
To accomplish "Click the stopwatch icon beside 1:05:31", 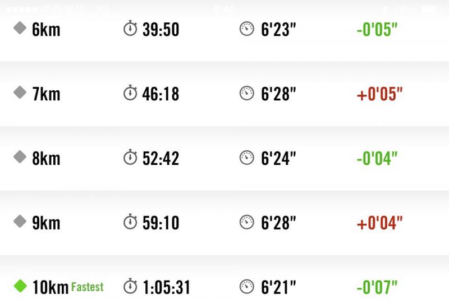I will coord(130,287).
